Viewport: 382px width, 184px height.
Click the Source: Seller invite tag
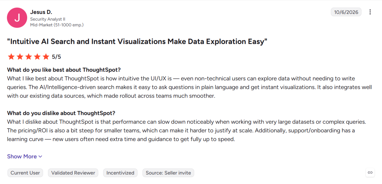[x=168, y=173]
